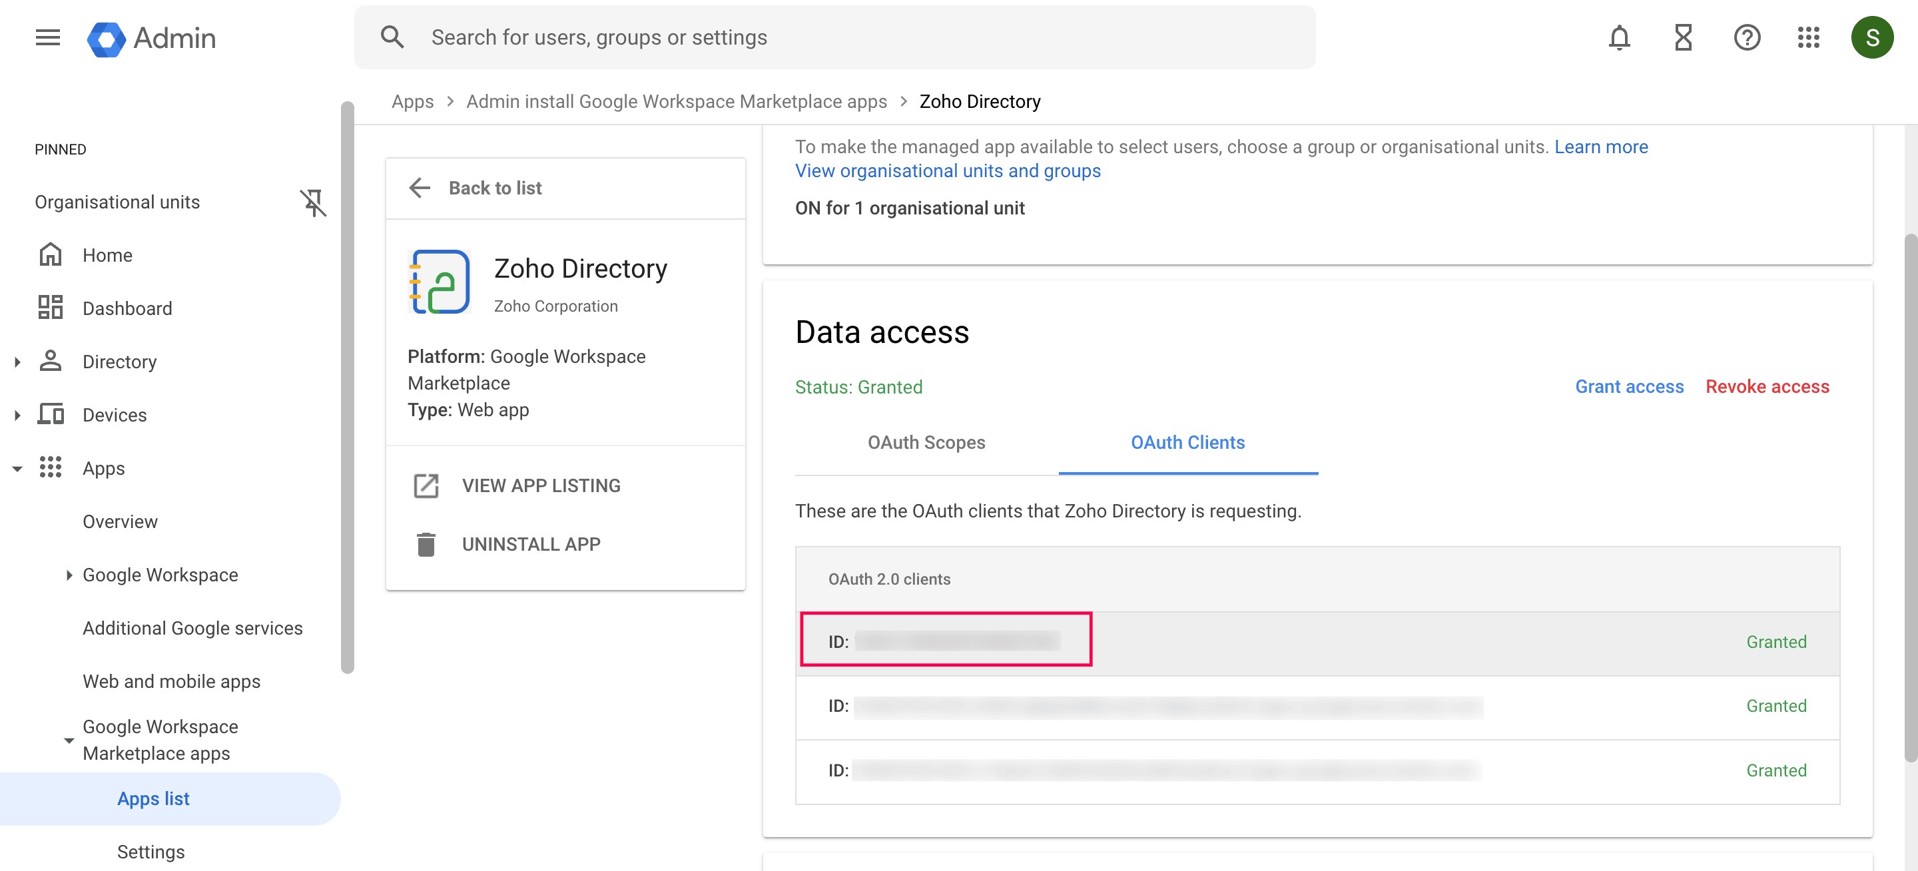Click the search users and settings field
The height and width of the screenshot is (871, 1918).
[834, 37]
